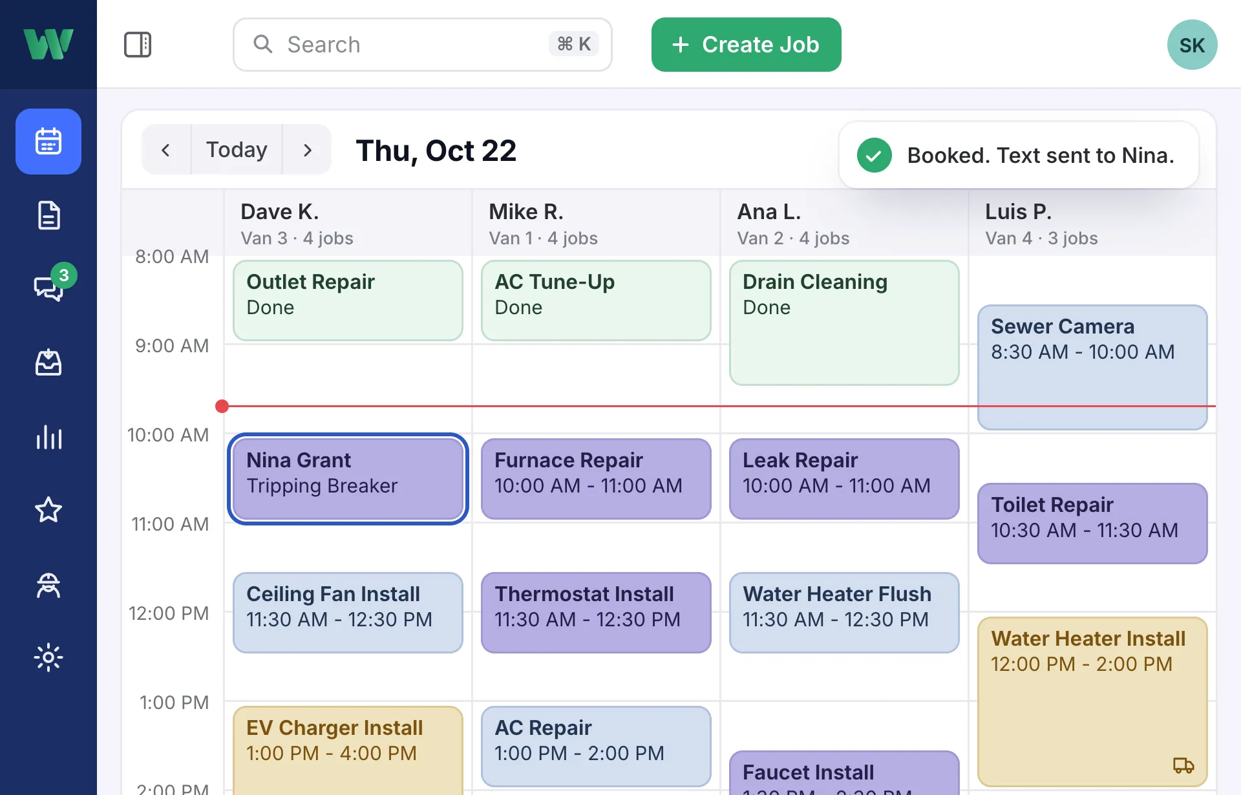Go to the previous day
The width and height of the screenshot is (1241, 795).
coord(166,150)
